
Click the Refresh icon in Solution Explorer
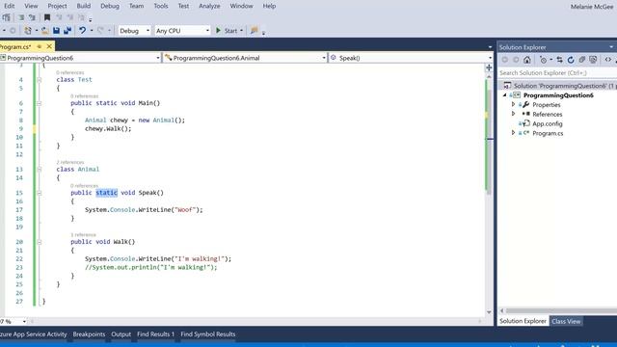tap(571, 60)
